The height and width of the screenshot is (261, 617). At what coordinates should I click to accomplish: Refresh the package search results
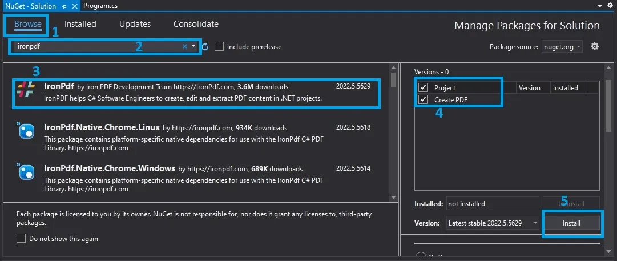coord(205,47)
